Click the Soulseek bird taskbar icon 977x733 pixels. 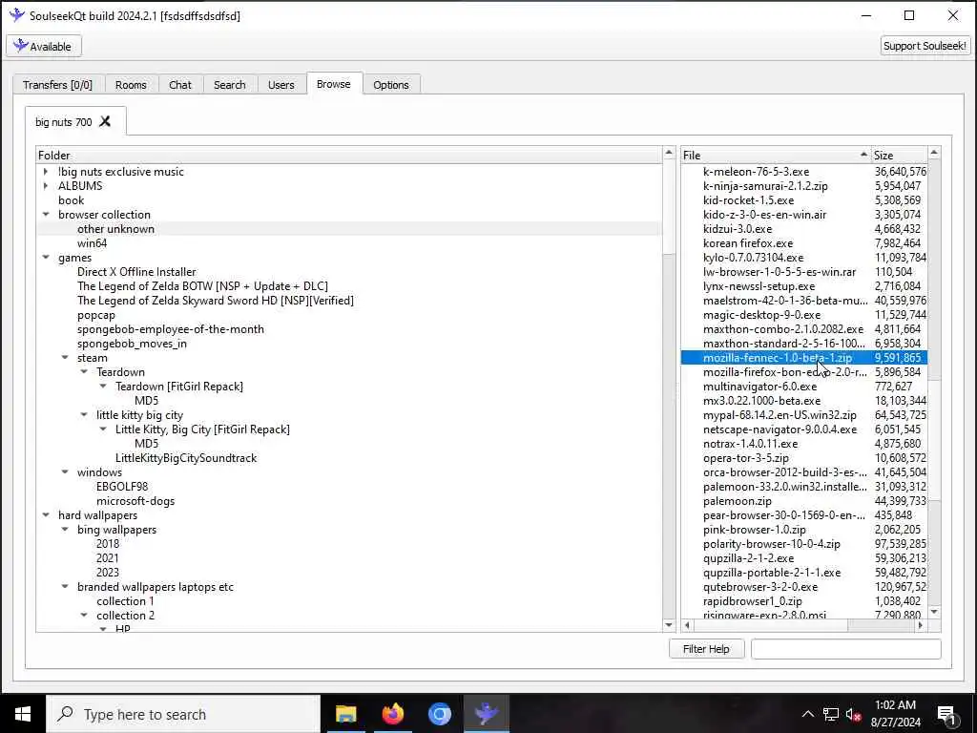[486, 714]
